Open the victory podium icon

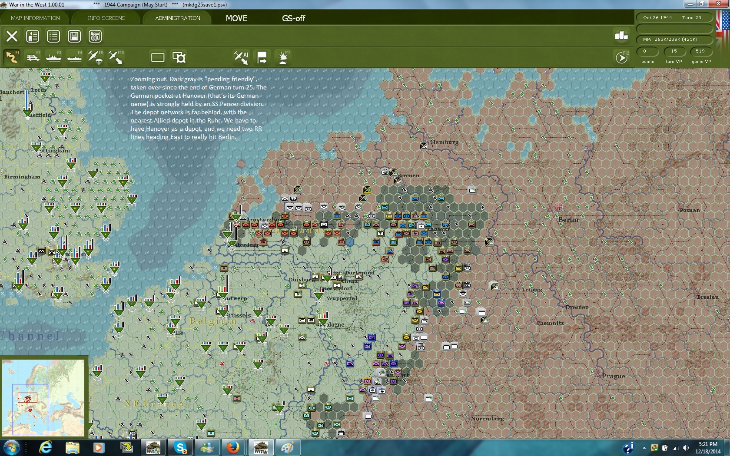click(x=621, y=36)
